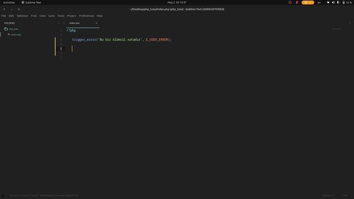Click the orange indicator pill in top bar
The width and height of the screenshot is (354, 199).
point(308,2)
